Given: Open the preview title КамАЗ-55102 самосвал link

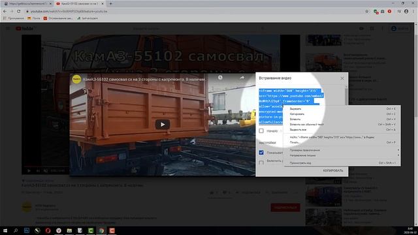Looking at the screenshot, I should (x=144, y=80).
